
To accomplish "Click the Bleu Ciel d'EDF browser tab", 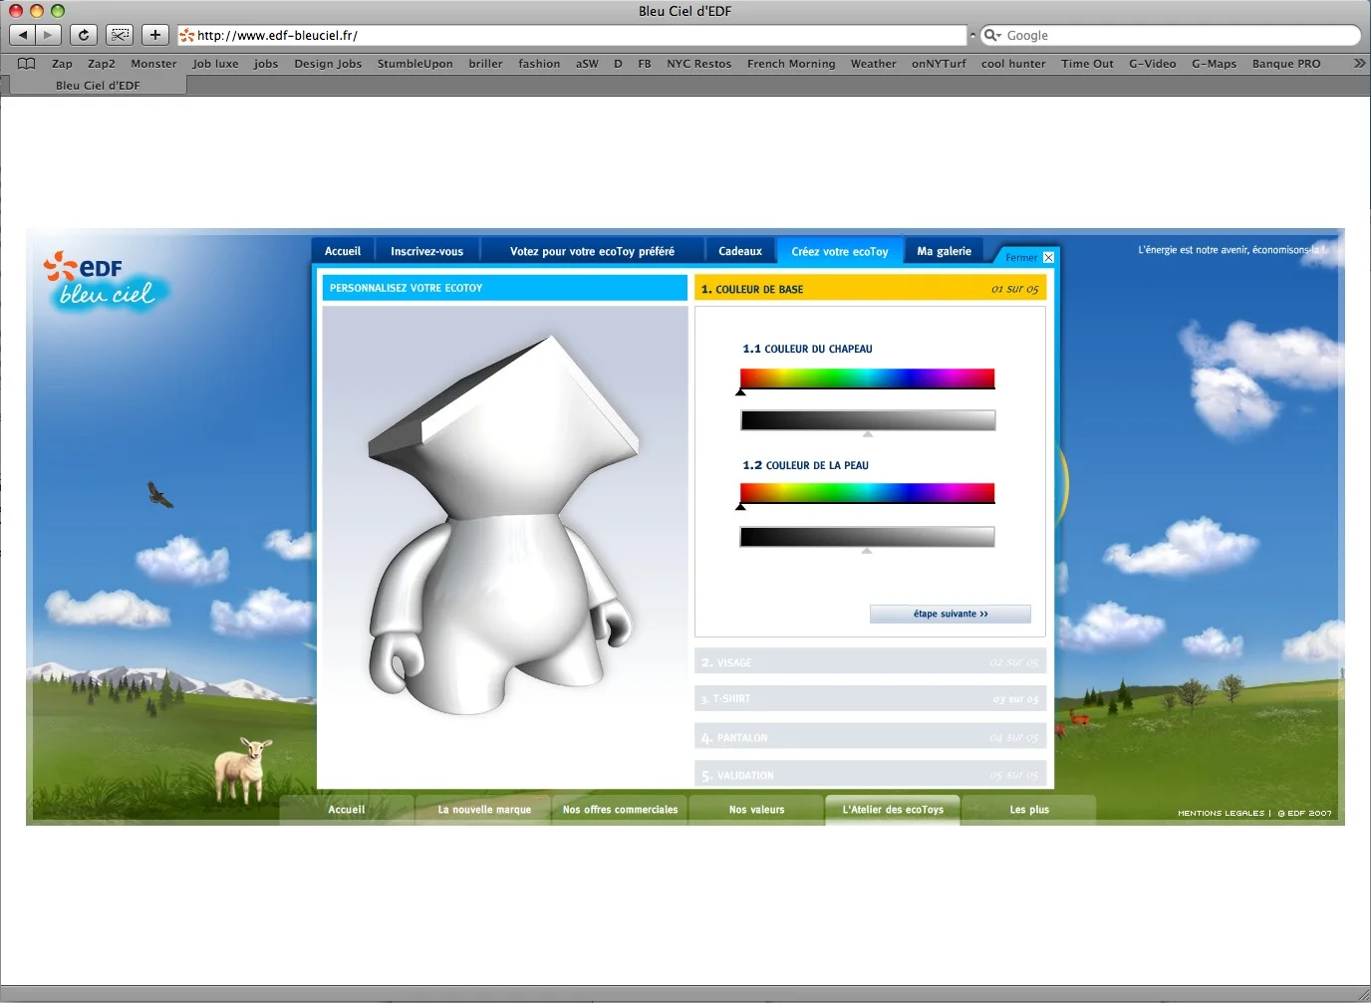I will [98, 86].
